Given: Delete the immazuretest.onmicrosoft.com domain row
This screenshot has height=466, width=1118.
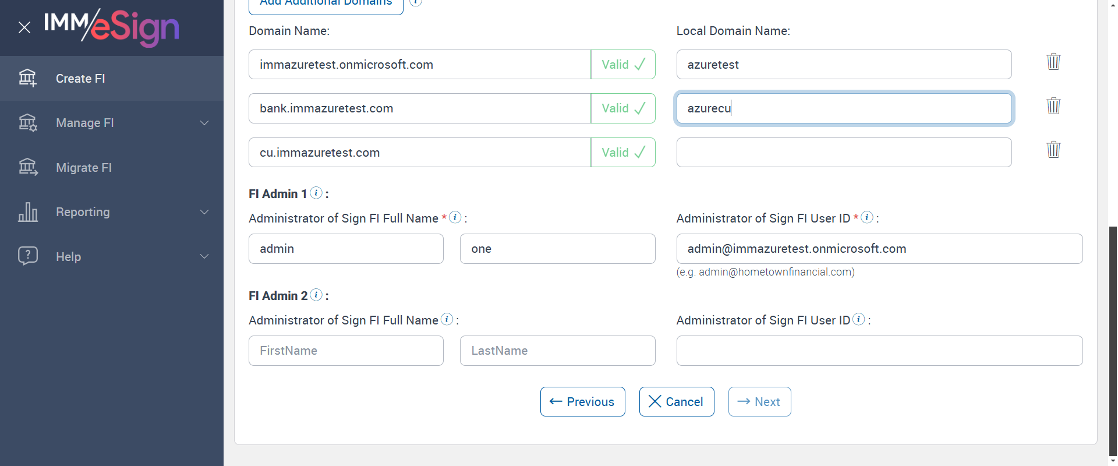Looking at the screenshot, I should click(1053, 62).
